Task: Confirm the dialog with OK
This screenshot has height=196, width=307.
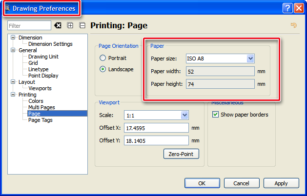Action: [x=202, y=183]
